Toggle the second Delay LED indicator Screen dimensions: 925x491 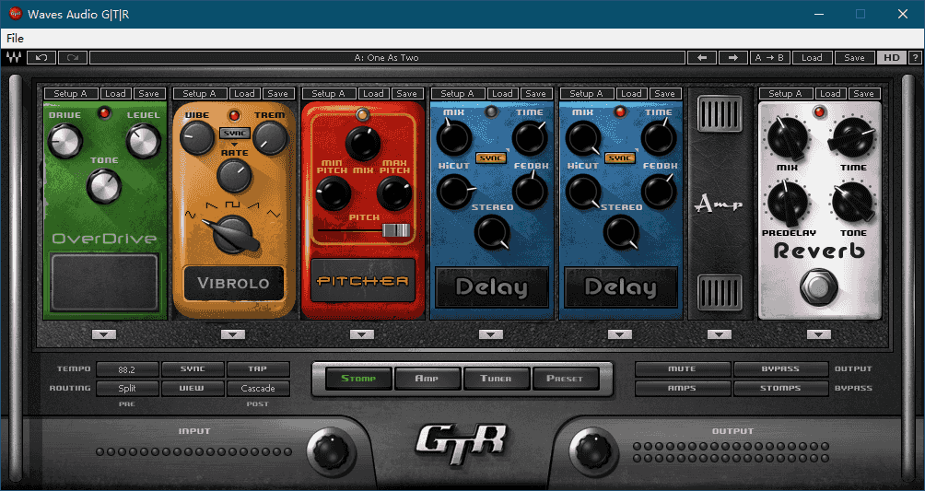pyautogui.click(x=620, y=111)
